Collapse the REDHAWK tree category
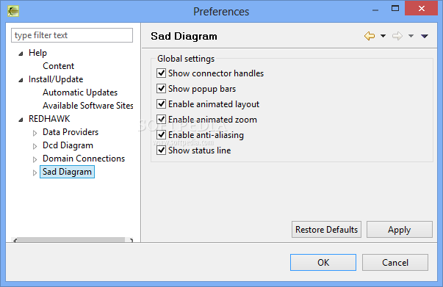 (x=21, y=120)
